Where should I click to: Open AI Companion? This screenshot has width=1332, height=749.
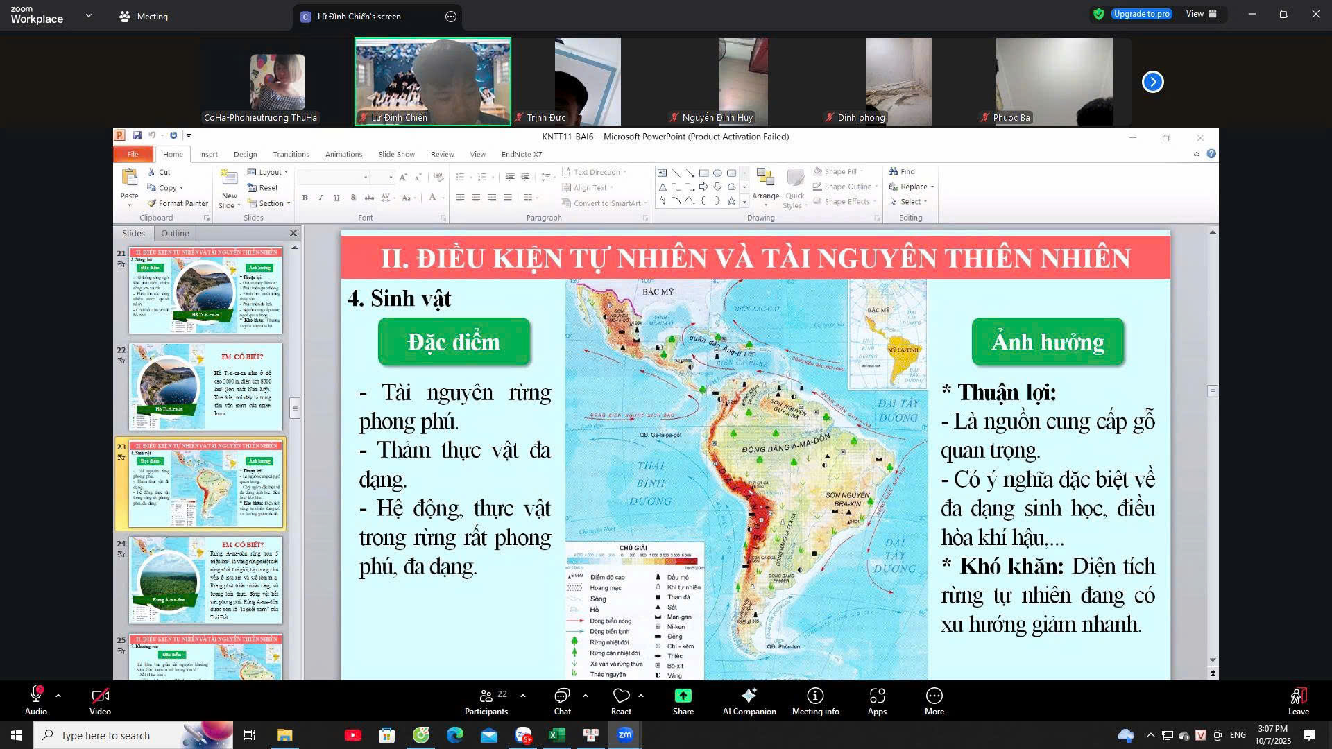coord(749,700)
